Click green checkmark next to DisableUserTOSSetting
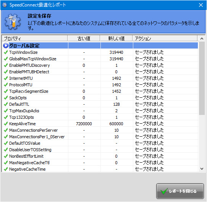The image size is (207, 202). coord(6,150)
